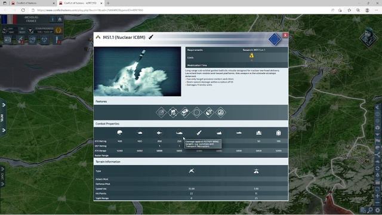The image size is (382, 215).
Task: Open the coalition handshake panel icon
Action: 44,40
